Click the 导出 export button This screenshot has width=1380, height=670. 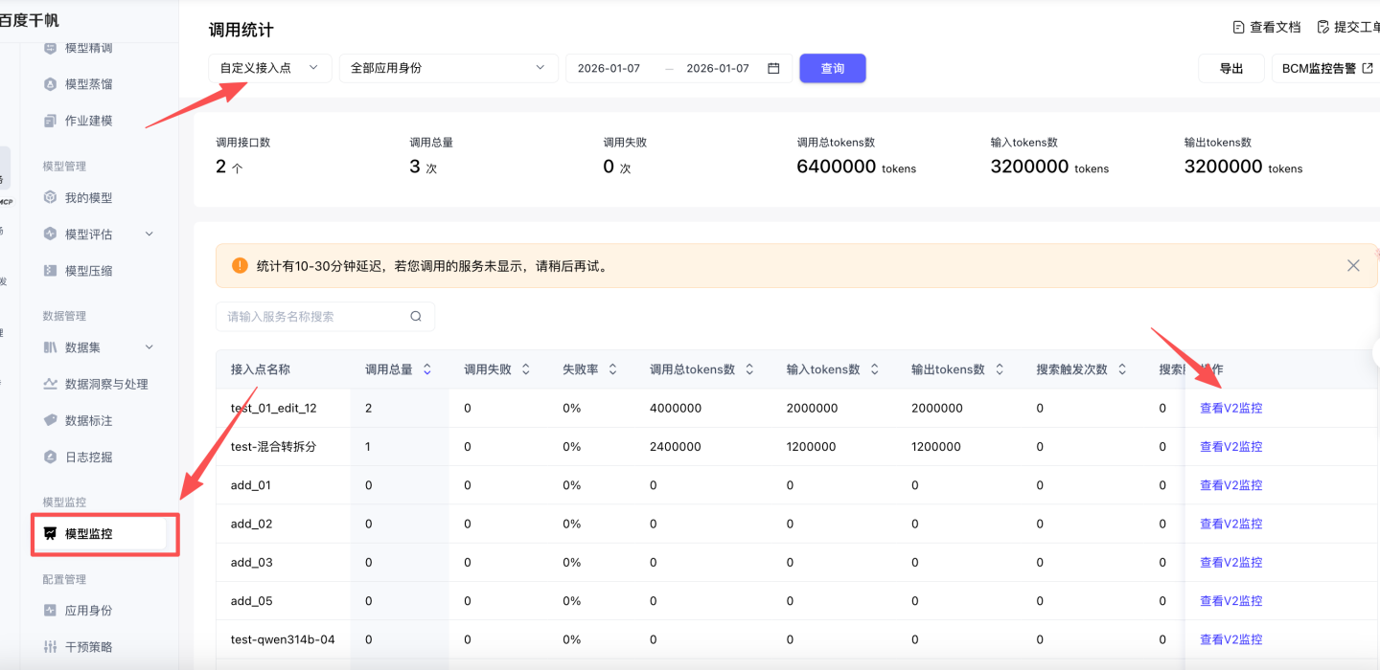pos(1230,69)
